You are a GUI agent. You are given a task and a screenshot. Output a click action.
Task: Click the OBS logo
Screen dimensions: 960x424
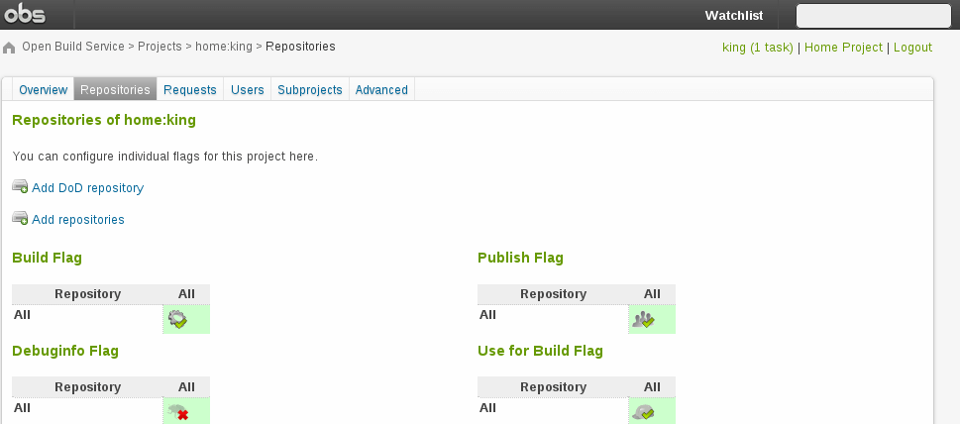click(25, 14)
